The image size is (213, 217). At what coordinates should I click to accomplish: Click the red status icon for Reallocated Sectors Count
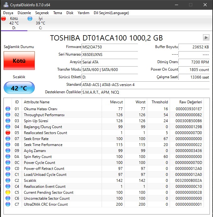pos(8,133)
